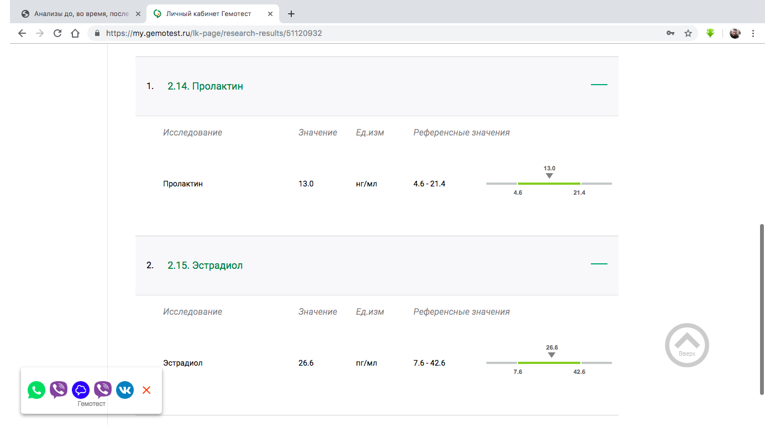The image size is (765, 437).
Task: Click the Пролактин 13.0 range marker
Action: (x=549, y=175)
